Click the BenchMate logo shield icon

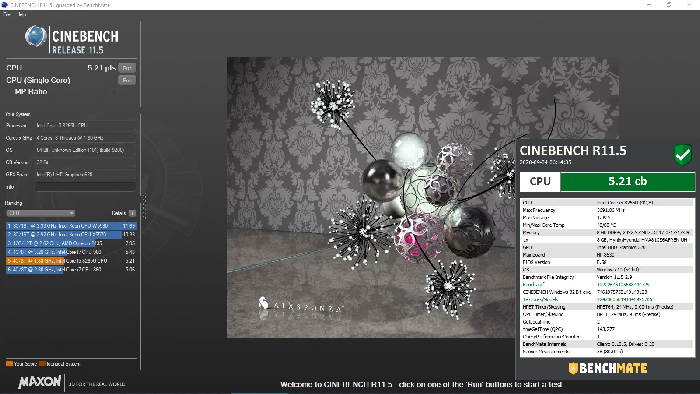tap(573, 369)
